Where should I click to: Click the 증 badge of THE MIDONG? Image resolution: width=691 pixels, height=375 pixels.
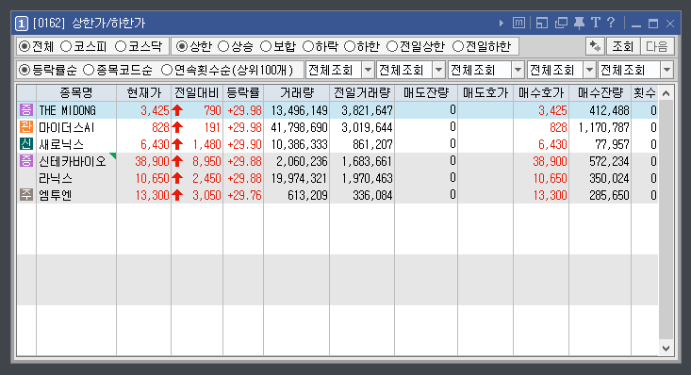tap(26, 110)
